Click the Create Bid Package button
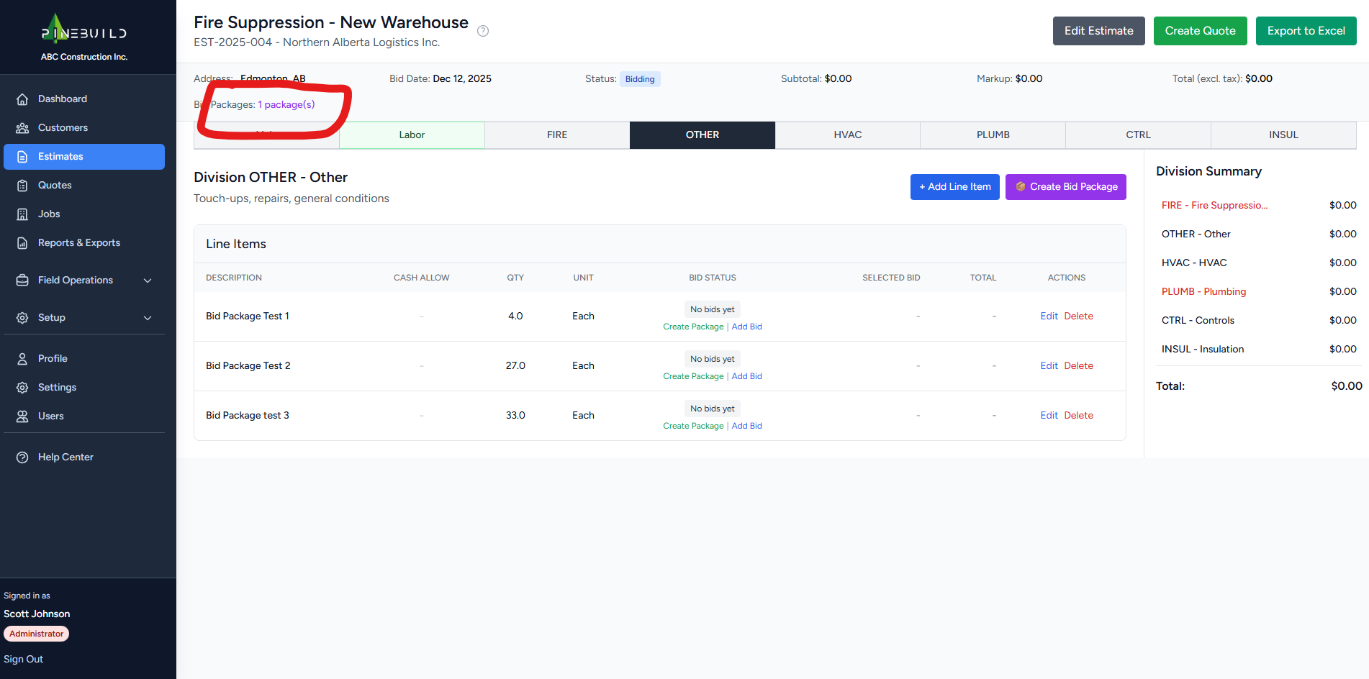This screenshot has height=679, width=1369. [x=1065, y=186]
